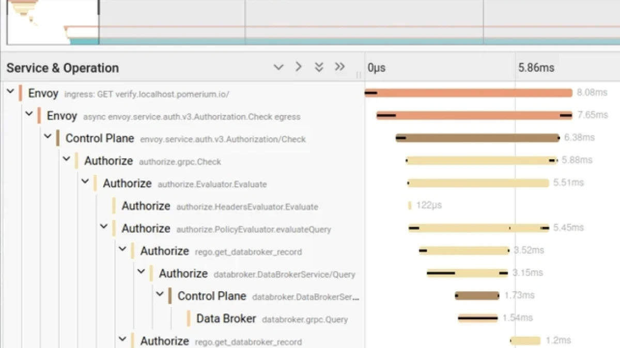
Task: Collapse the Authorize DataBrokerService/Query span
Action: click(x=141, y=271)
